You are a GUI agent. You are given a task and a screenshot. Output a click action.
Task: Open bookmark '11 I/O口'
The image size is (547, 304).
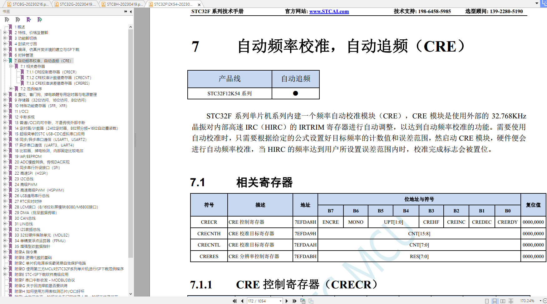21,111
